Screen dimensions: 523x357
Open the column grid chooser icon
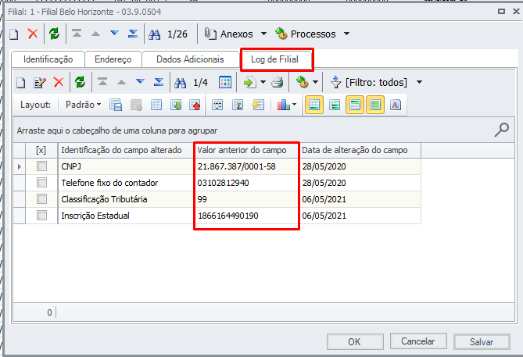[x=225, y=82]
